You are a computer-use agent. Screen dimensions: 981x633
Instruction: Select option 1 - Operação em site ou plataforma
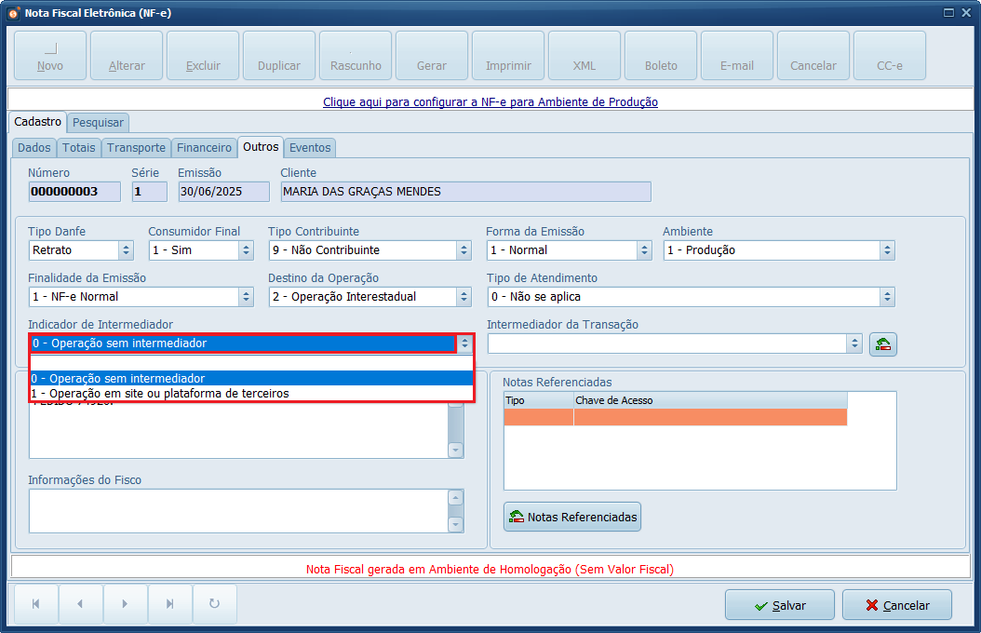159,394
